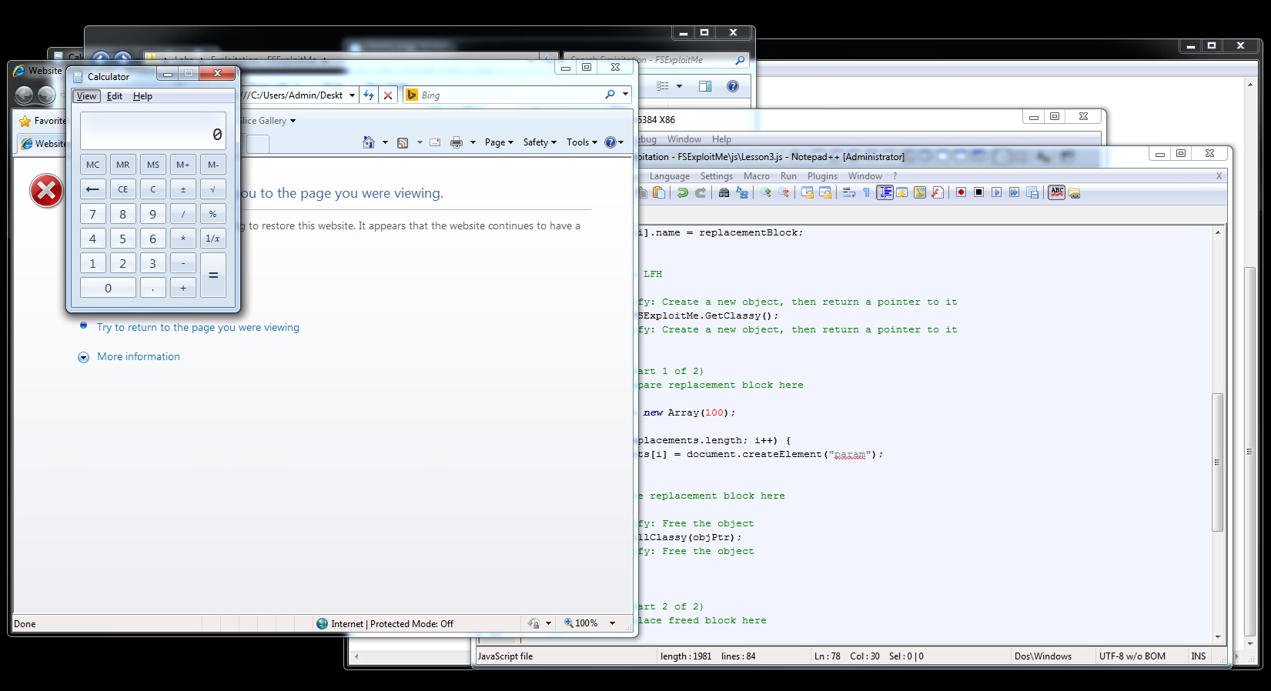Open Notepad++ Macro menu
The height and width of the screenshot is (691, 1271).
pos(757,176)
